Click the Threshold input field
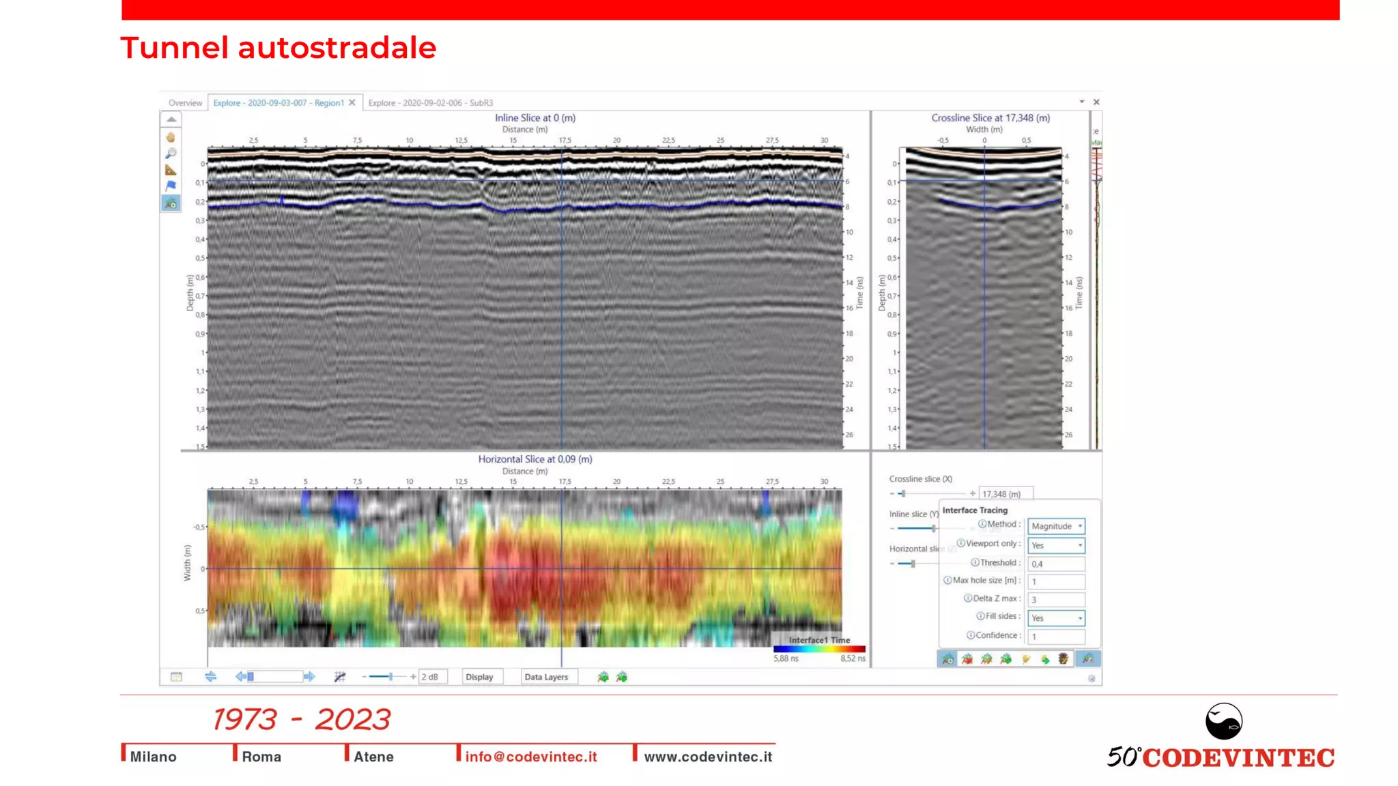 pyautogui.click(x=1056, y=564)
